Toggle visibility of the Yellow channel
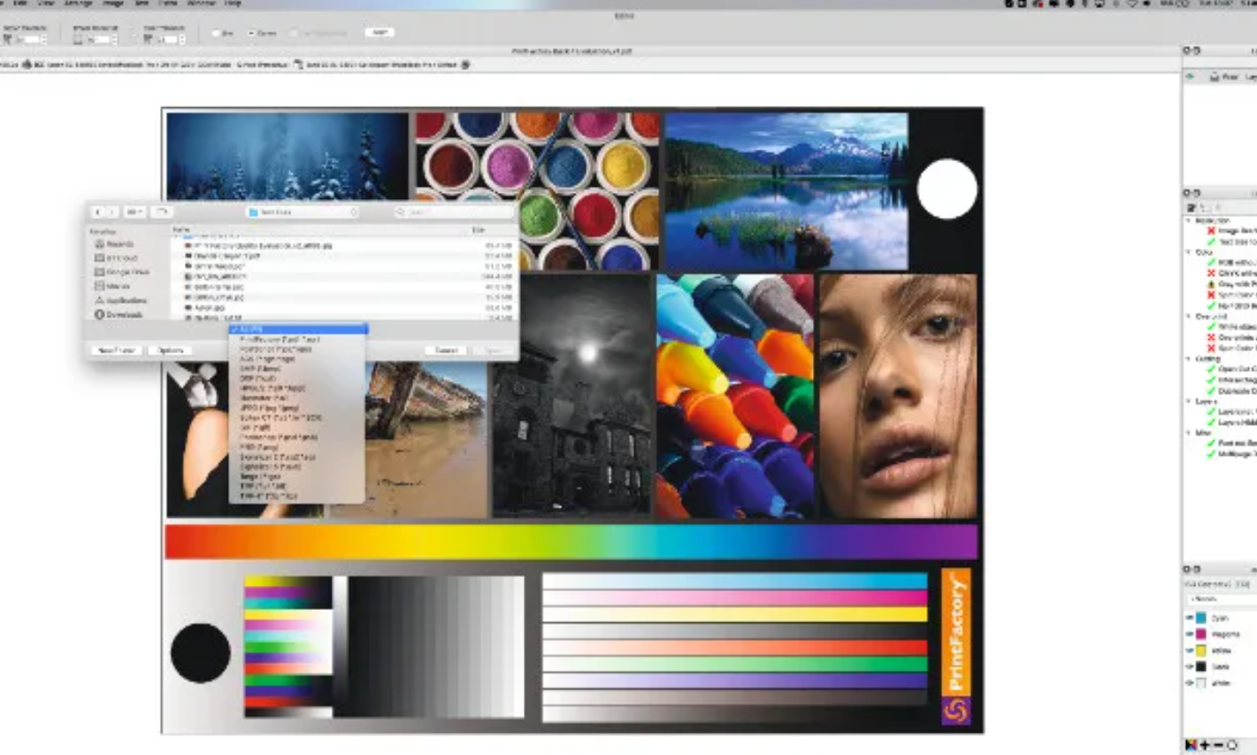 [1190, 651]
